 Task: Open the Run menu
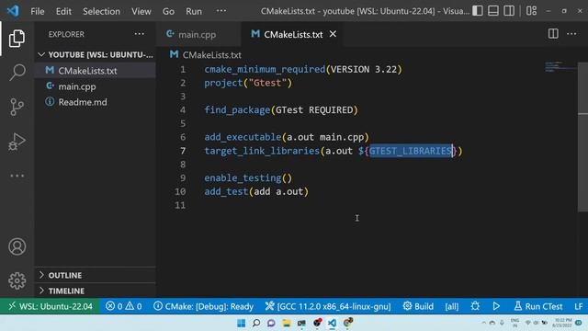194,11
